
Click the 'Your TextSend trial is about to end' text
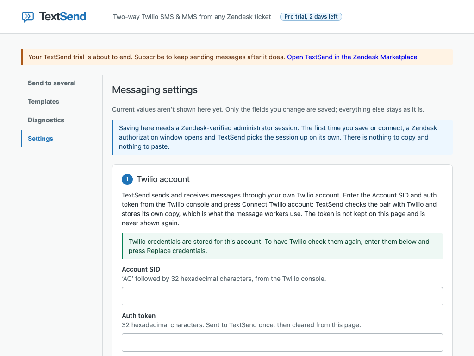tap(156, 57)
